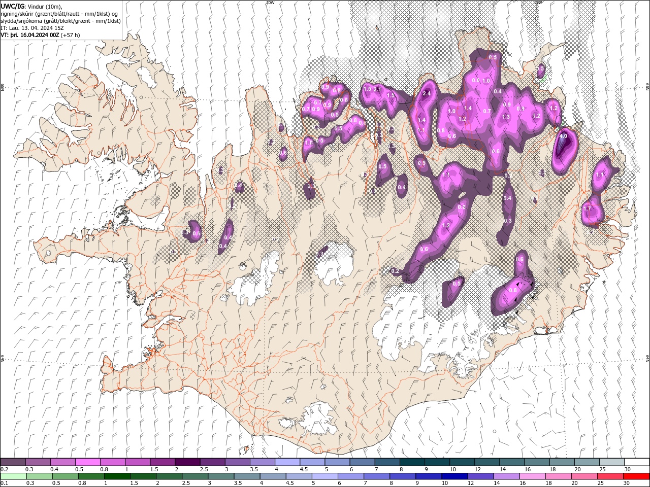The height and width of the screenshot is (487, 650).
Task: Pick the darkest purple snow swatch between 2 and 2.5
Action: pyautogui.click(x=187, y=462)
